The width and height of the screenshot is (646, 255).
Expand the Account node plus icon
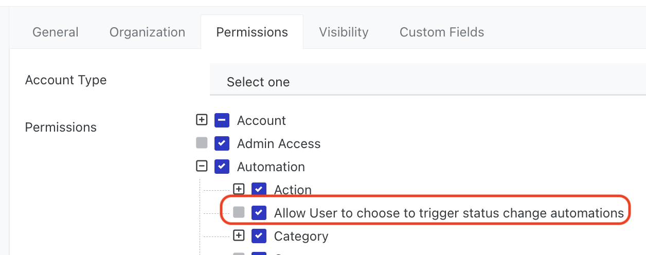pyautogui.click(x=202, y=120)
